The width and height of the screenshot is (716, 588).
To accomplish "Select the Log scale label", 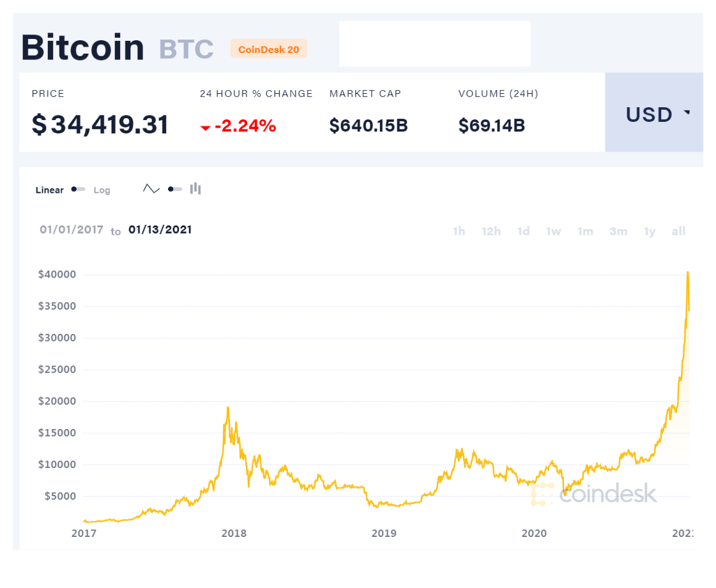I will (x=102, y=190).
